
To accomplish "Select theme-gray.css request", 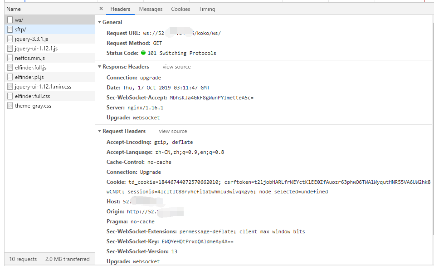I will [49, 106].
